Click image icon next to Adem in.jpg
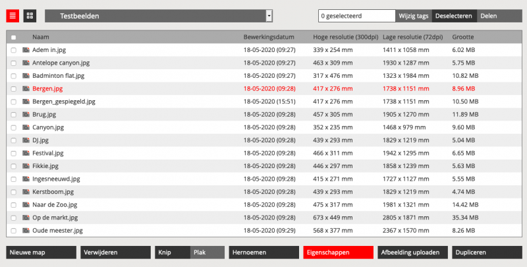The image size is (527, 267). click(x=26, y=50)
